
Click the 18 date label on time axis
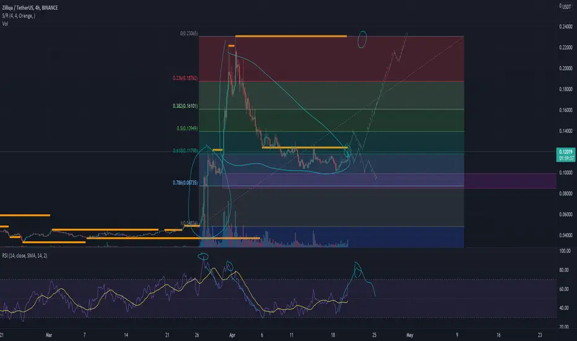(332, 335)
